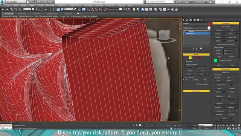Go to animation start frame
The image size is (241, 136).
(x=215, y=125)
